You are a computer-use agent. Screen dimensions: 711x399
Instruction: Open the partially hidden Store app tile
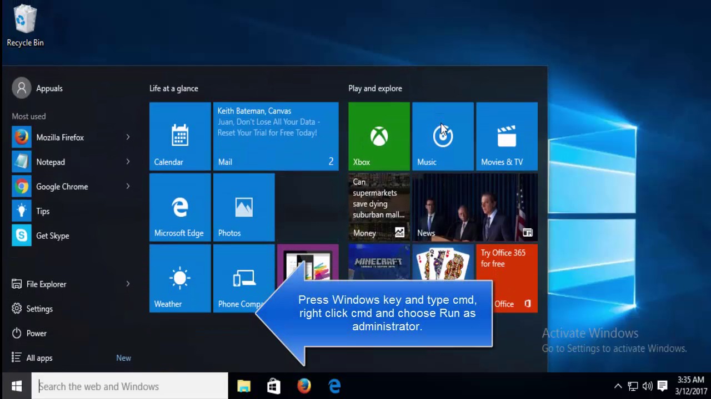[x=308, y=262]
